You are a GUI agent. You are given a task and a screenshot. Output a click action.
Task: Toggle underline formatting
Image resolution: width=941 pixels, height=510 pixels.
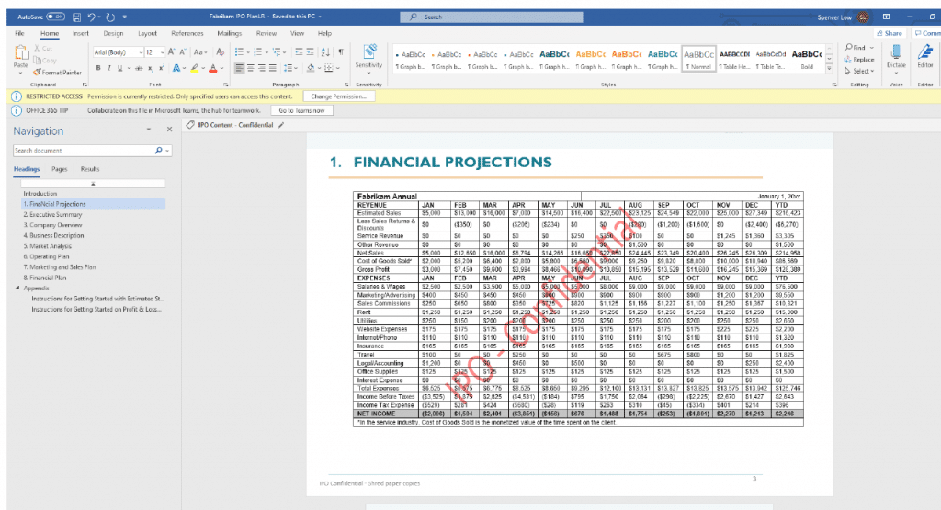point(119,68)
